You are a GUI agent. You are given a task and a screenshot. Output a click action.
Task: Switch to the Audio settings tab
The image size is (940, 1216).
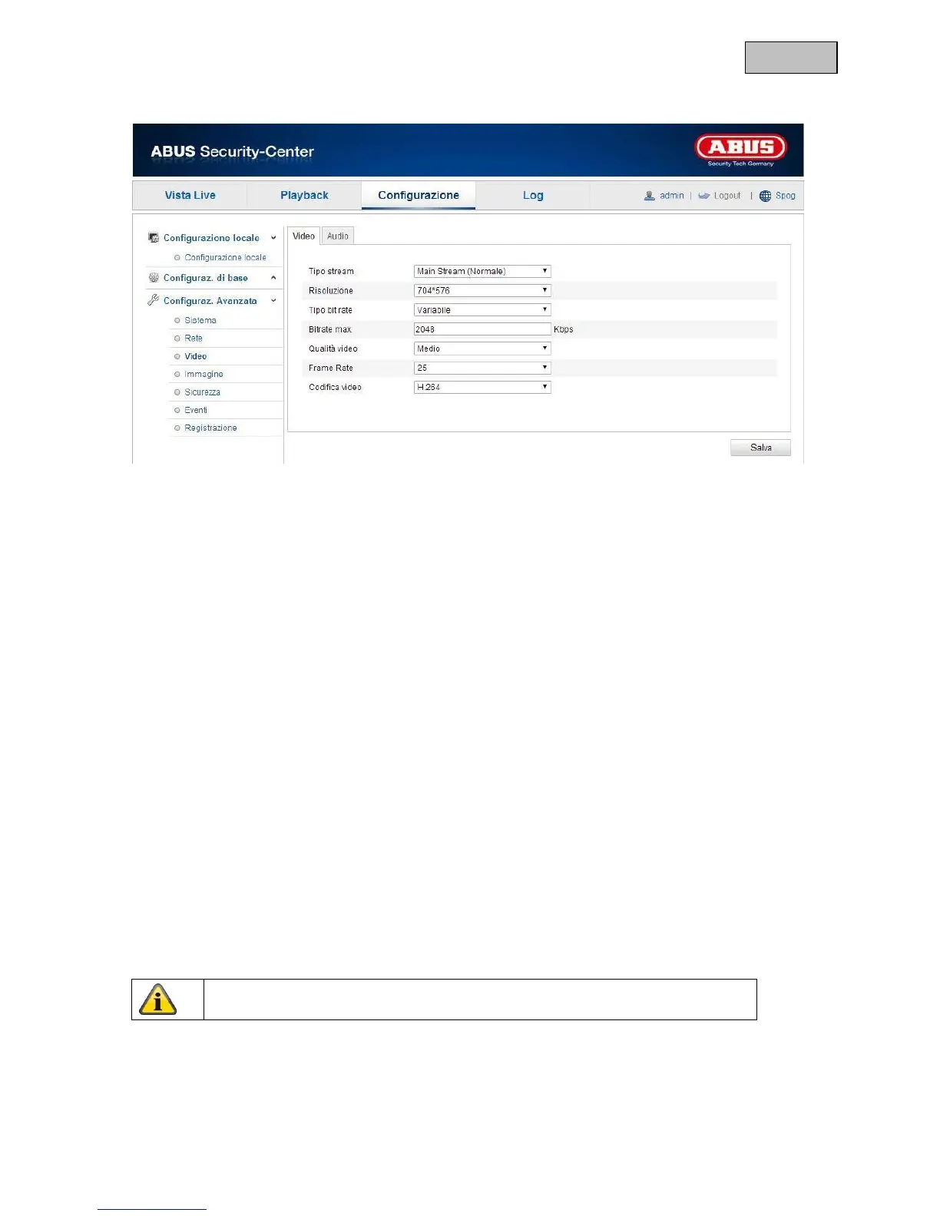[338, 236]
